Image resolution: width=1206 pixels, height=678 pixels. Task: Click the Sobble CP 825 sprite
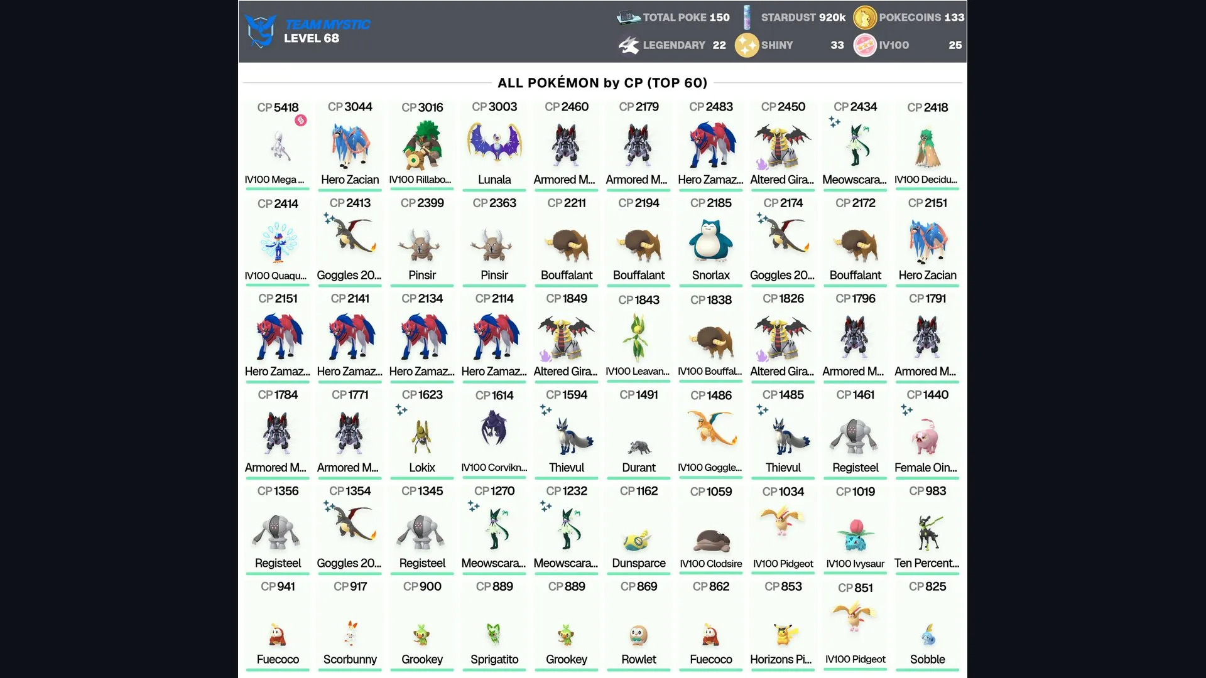click(x=928, y=635)
